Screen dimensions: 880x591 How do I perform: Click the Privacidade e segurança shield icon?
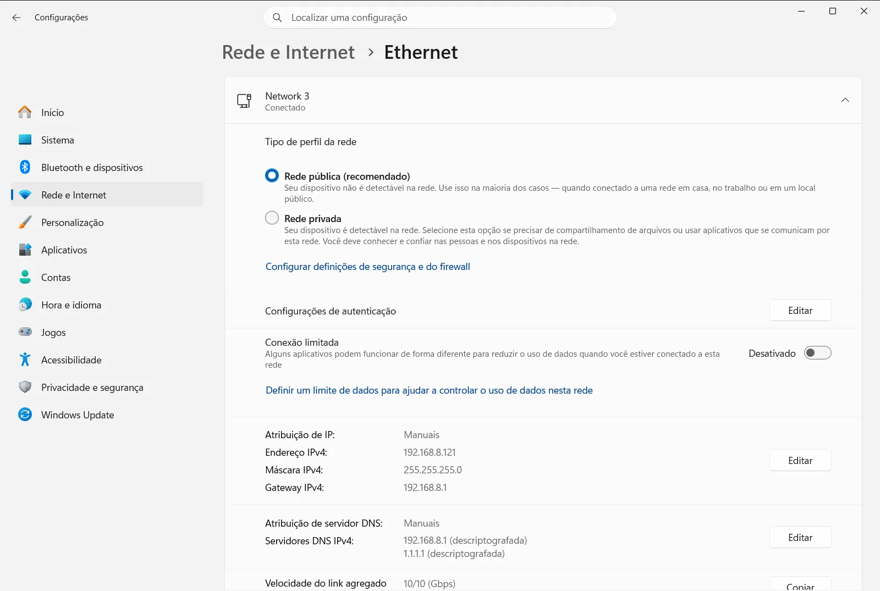[25, 387]
